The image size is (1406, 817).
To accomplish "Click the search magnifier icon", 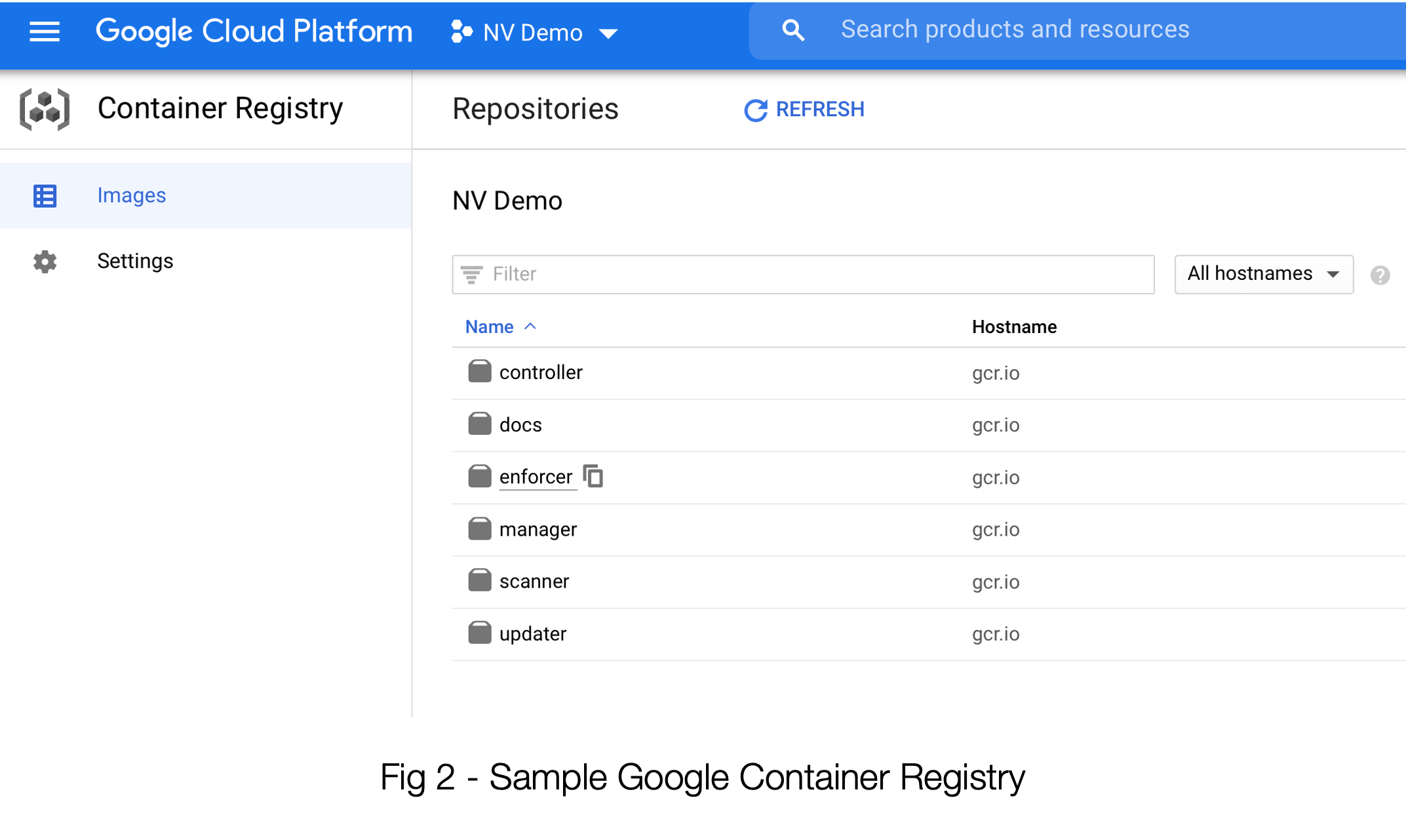I will coord(792,30).
